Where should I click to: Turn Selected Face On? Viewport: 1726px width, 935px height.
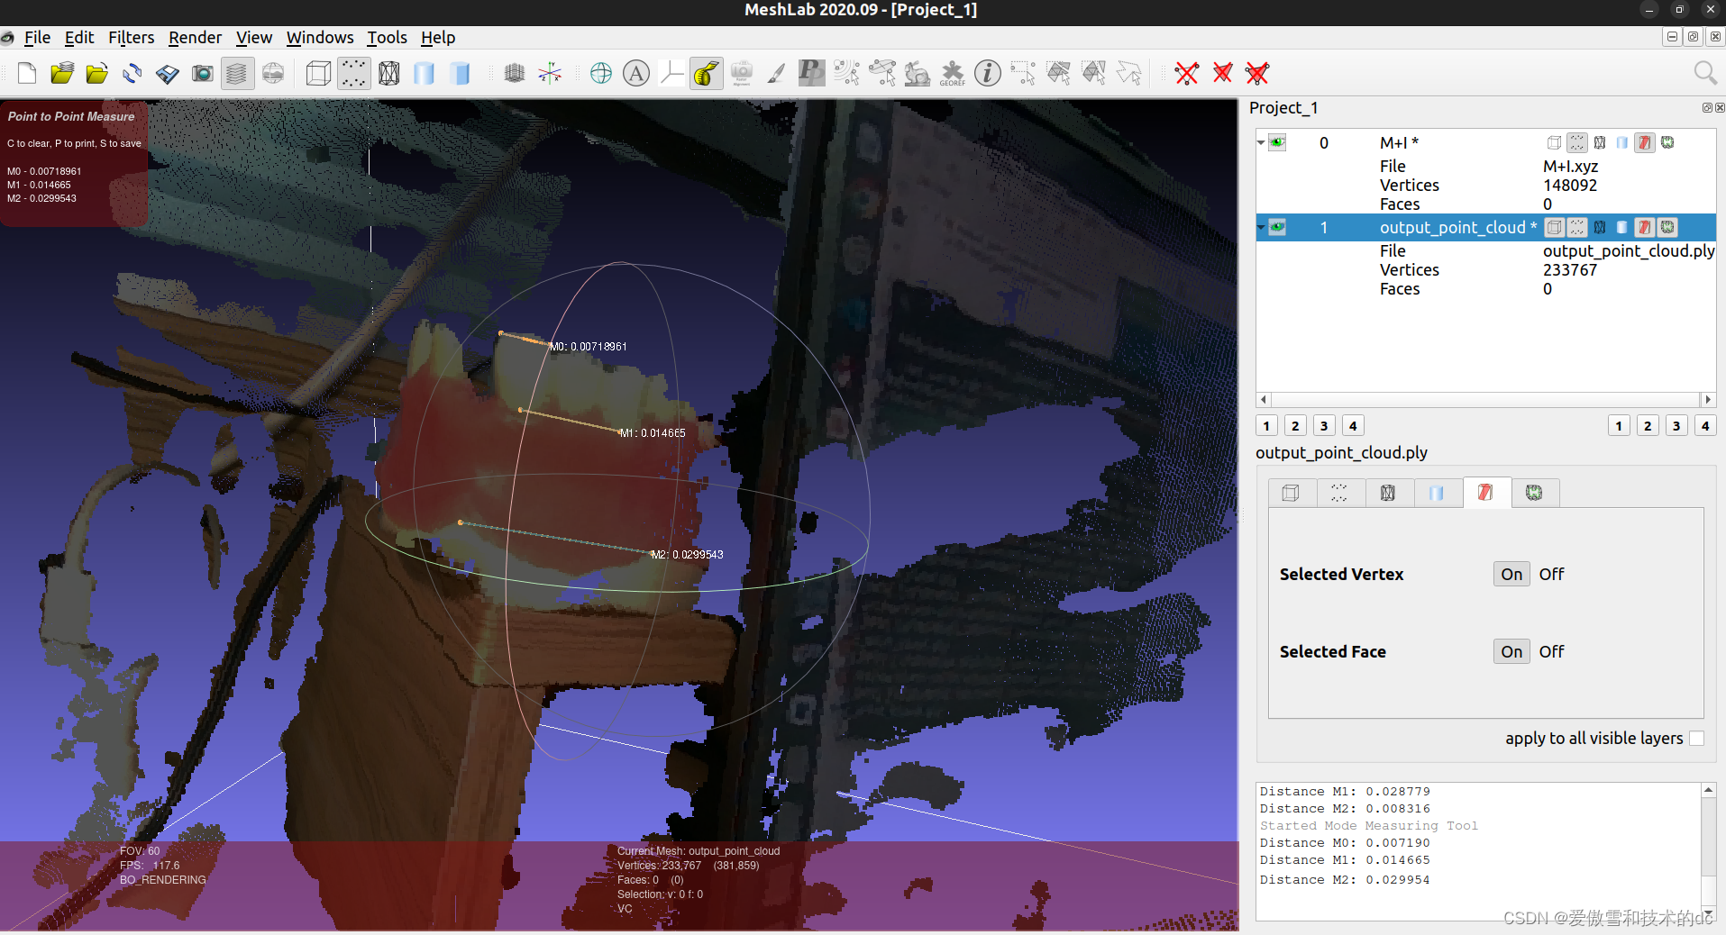[1511, 651]
